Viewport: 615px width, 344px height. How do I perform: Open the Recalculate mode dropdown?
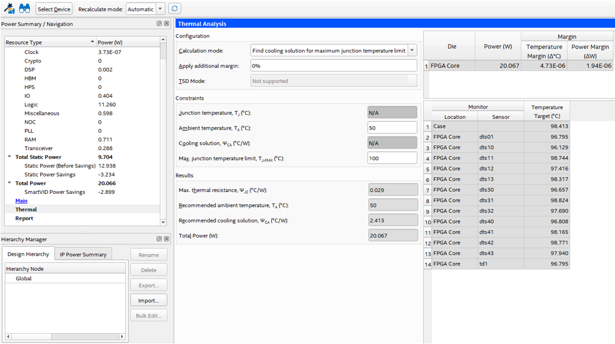point(160,9)
